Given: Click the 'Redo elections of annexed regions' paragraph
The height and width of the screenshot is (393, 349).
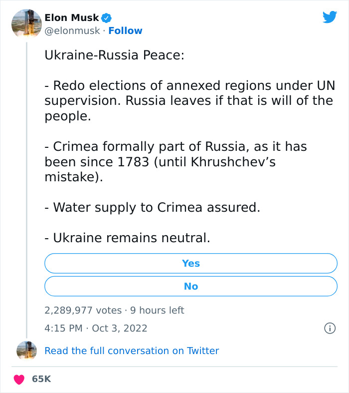Looking at the screenshot, I should [188, 101].
